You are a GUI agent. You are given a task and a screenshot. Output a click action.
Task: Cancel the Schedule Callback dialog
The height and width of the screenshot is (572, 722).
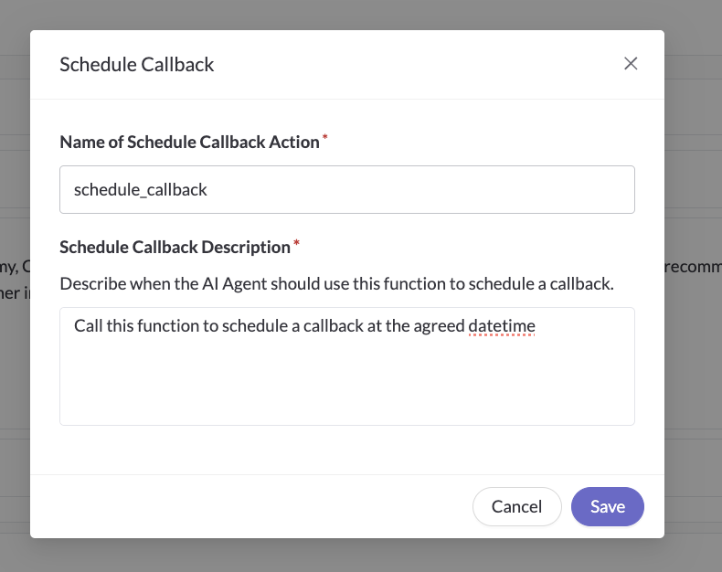pyautogui.click(x=516, y=506)
